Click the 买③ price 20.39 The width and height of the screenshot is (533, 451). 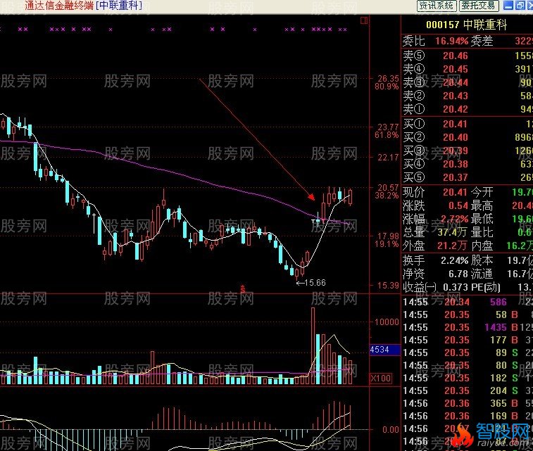point(456,151)
